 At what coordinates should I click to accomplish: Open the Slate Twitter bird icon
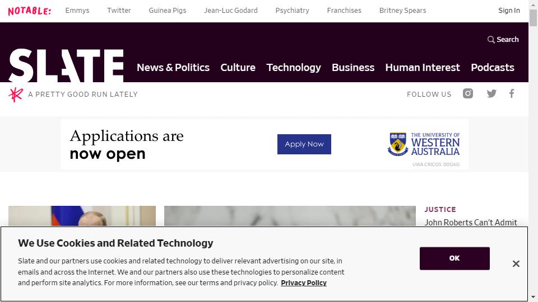click(x=491, y=93)
